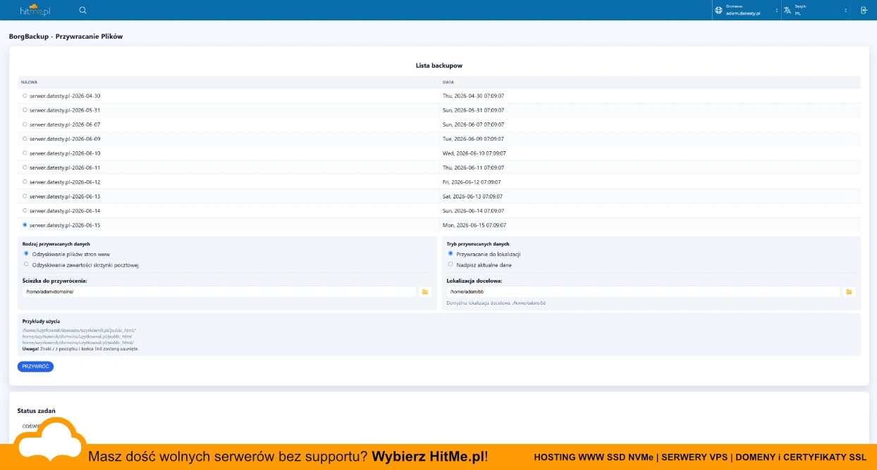Choose Przywracanie do lokalizacji mode
The width and height of the screenshot is (877, 470).
(450, 253)
